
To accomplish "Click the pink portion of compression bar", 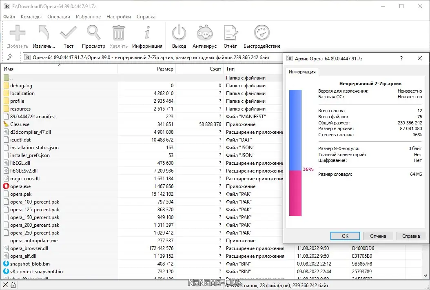I will coord(295,193).
